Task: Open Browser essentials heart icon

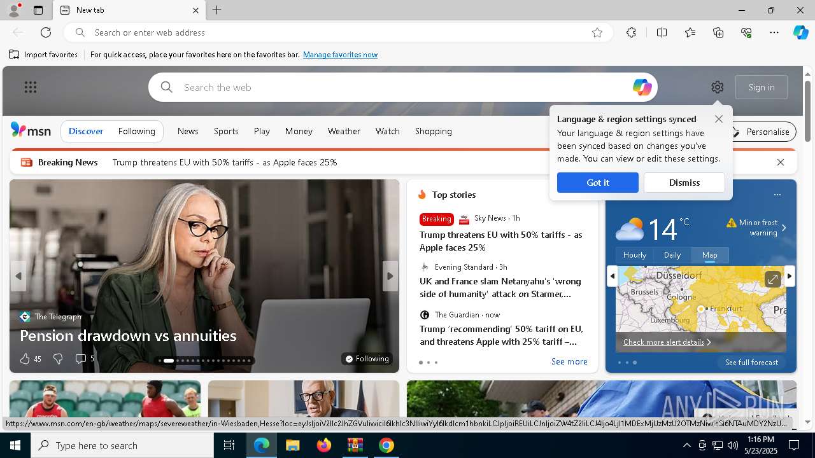Action: [x=746, y=32]
